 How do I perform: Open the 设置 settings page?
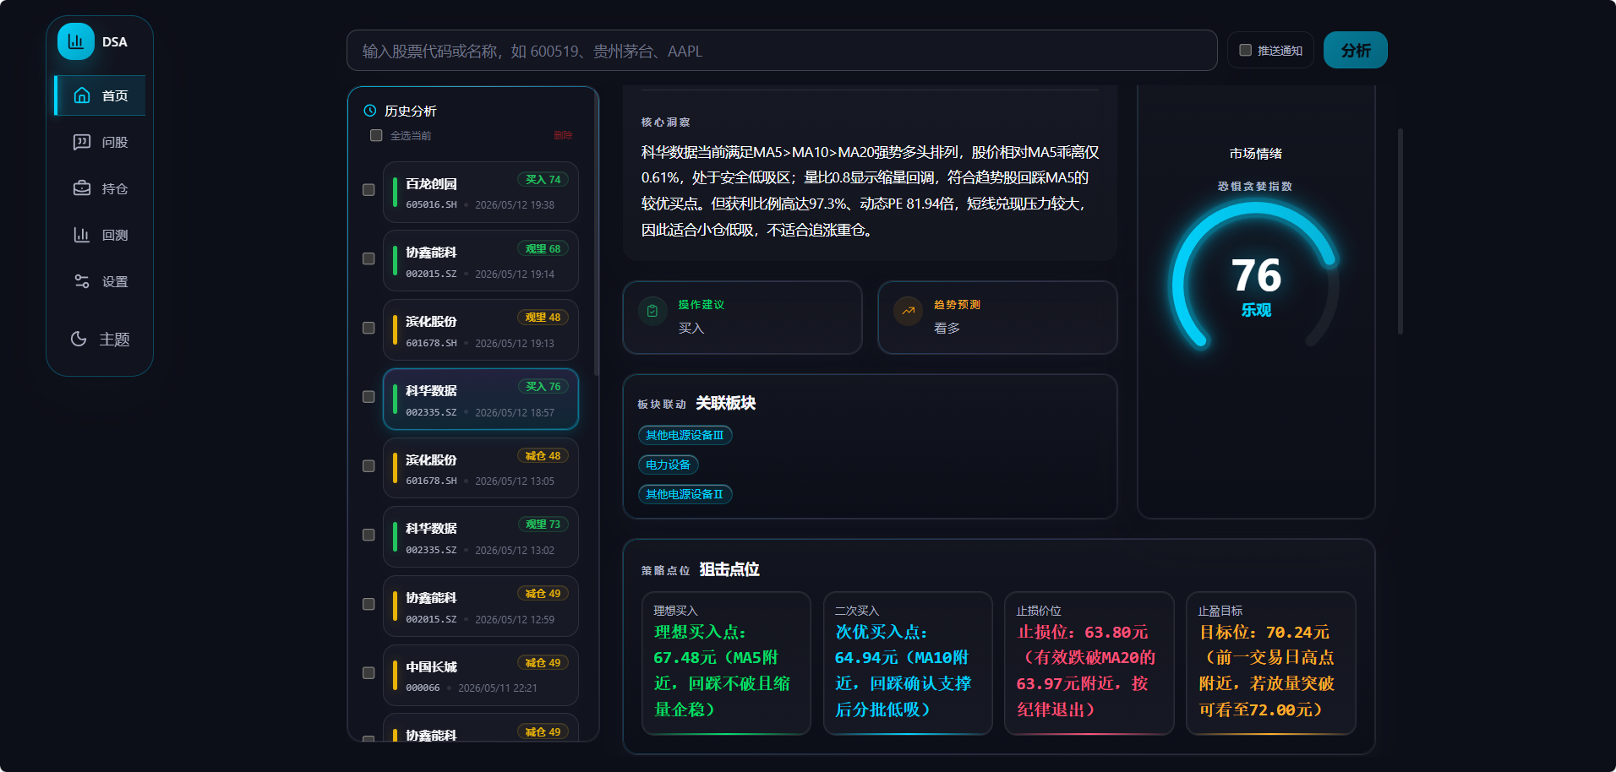[100, 281]
